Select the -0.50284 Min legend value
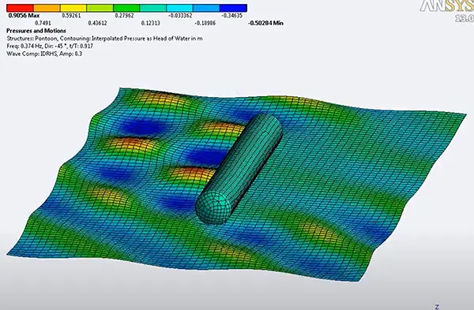 [265, 23]
